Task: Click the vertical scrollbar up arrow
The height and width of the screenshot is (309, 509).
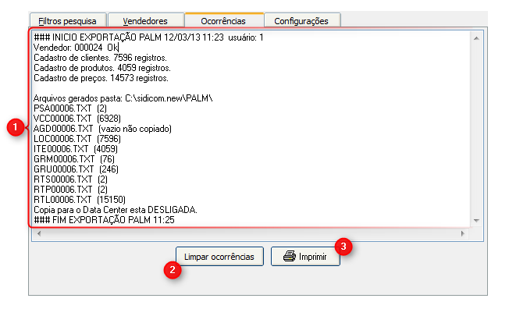Action: click(x=476, y=38)
